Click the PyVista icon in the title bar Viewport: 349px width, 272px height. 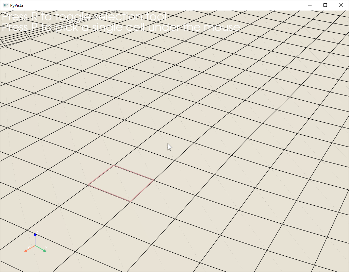pos(6,5)
